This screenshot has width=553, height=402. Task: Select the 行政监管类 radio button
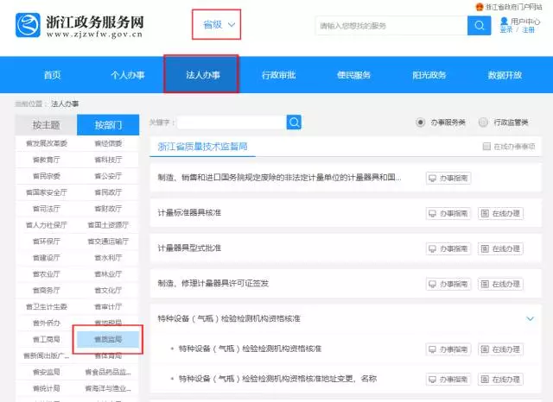pyautogui.click(x=483, y=122)
